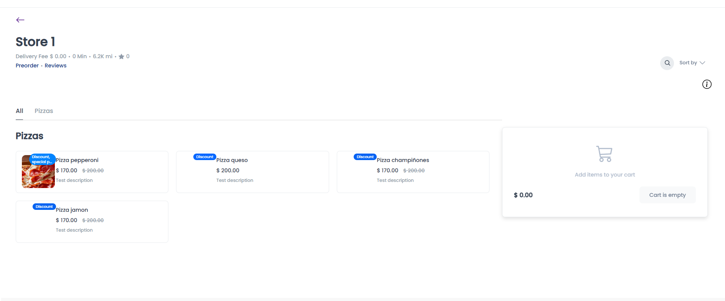Click the Pizza pepperoni product name
Screen dimensions: 725x301
(77, 160)
